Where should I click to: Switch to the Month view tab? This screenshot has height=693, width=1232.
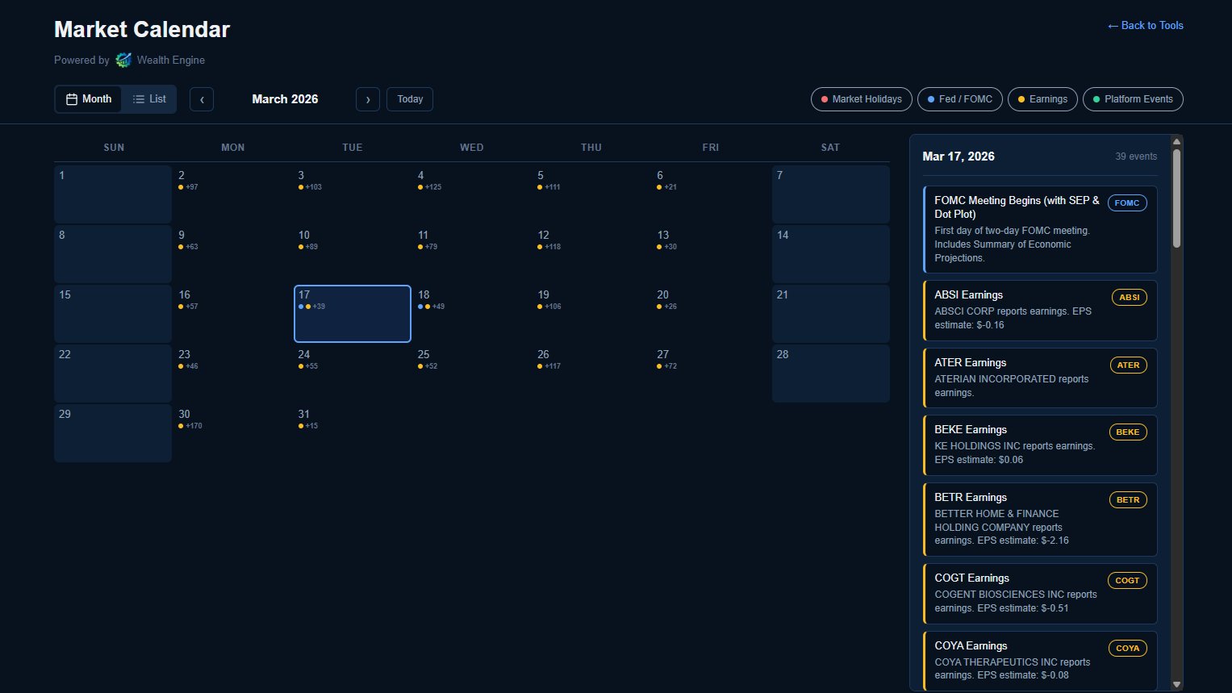point(88,98)
